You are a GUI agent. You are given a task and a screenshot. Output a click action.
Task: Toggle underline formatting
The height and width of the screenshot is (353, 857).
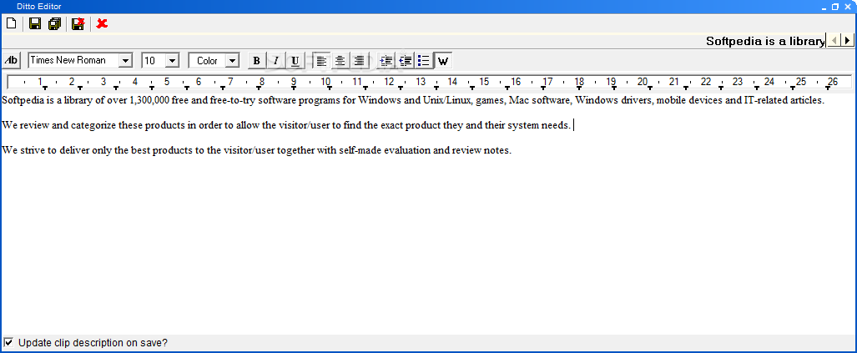coord(295,61)
